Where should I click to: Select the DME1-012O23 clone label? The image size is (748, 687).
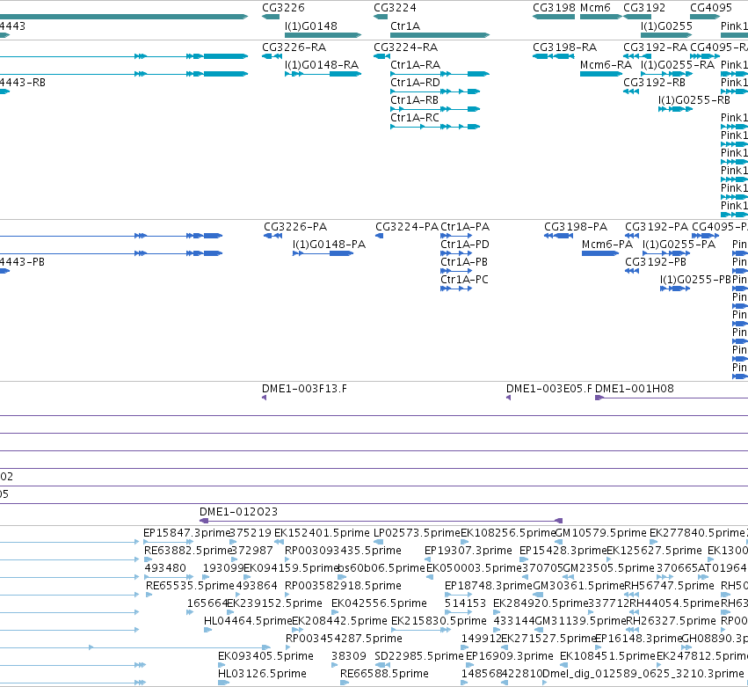tap(238, 512)
